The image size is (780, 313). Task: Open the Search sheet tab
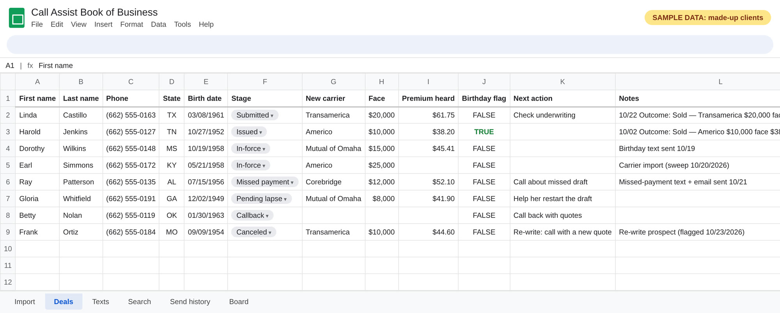coord(140,302)
